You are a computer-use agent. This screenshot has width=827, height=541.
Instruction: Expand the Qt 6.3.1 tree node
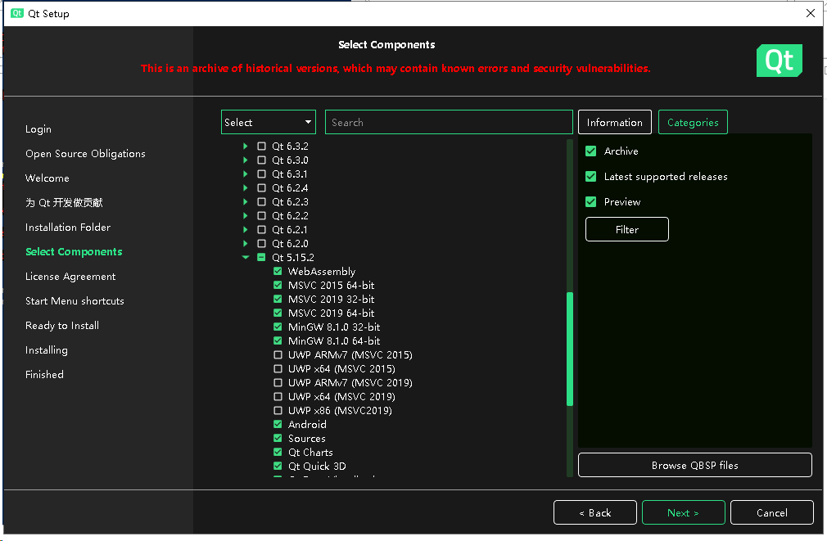246,174
